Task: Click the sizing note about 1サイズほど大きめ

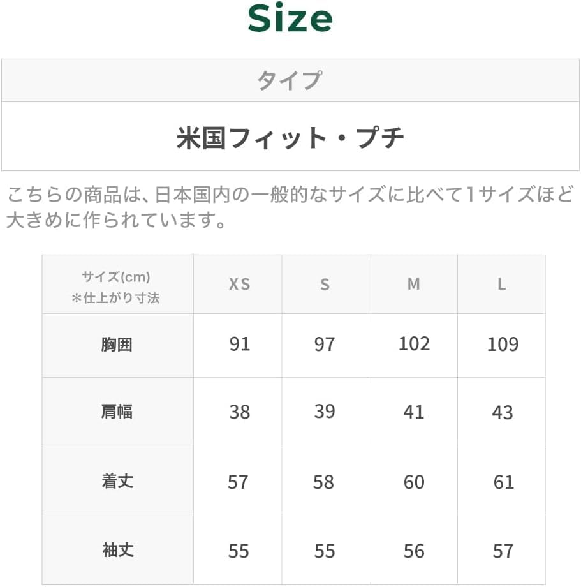Action: pos(290,207)
